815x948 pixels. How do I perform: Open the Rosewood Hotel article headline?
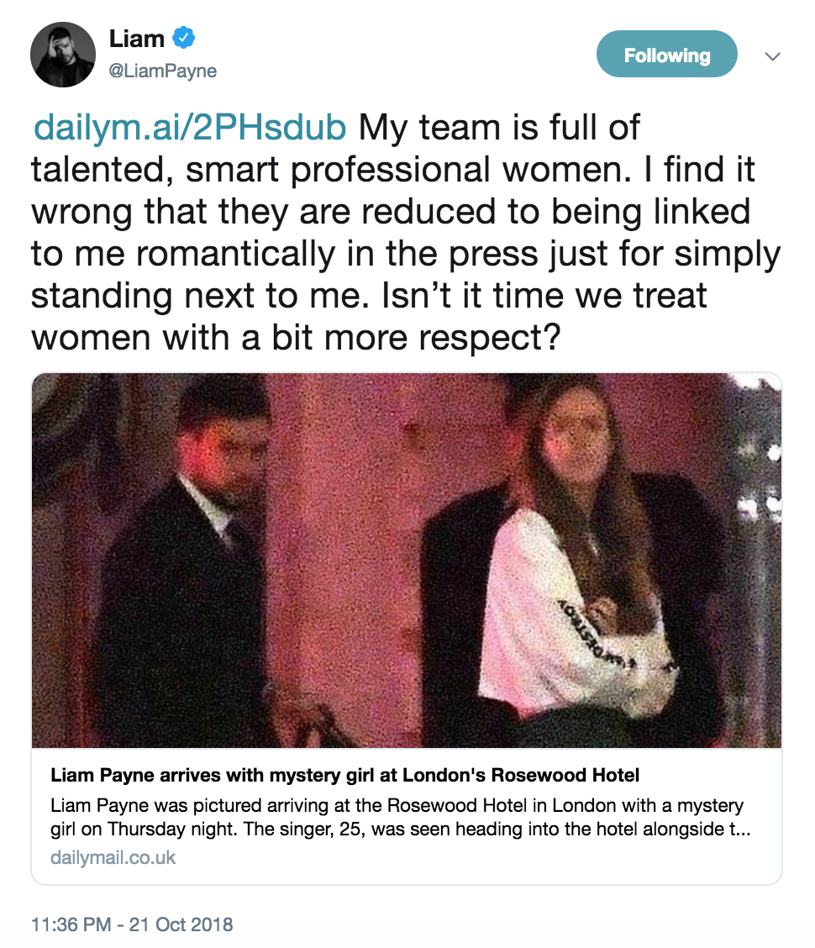click(x=345, y=774)
